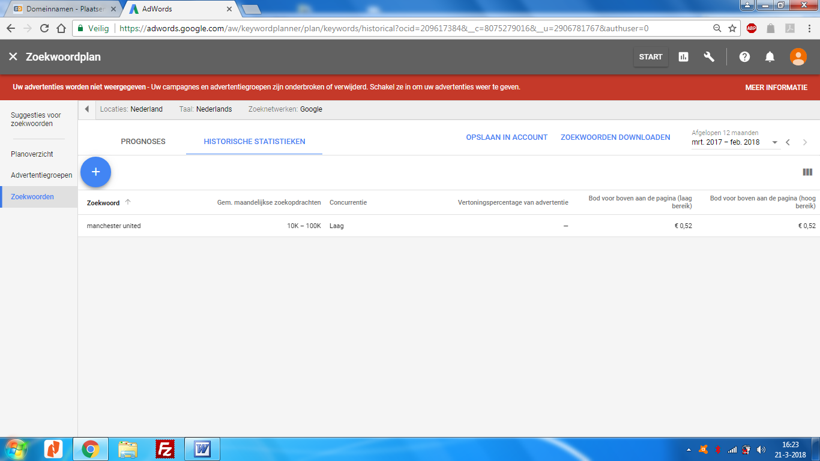Go to previous date period arrow
This screenshot has height=461, width=820.
pos(788,142)
